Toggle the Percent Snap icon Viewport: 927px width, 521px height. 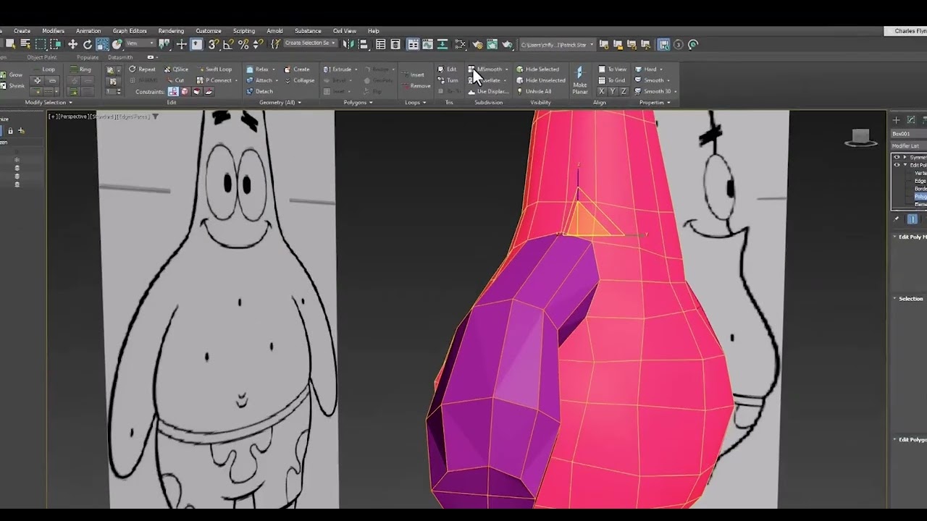243,44
